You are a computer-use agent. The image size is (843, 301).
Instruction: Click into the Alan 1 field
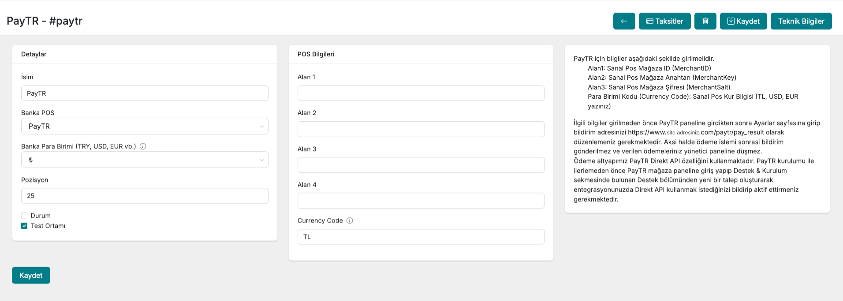tap(421, 93)
